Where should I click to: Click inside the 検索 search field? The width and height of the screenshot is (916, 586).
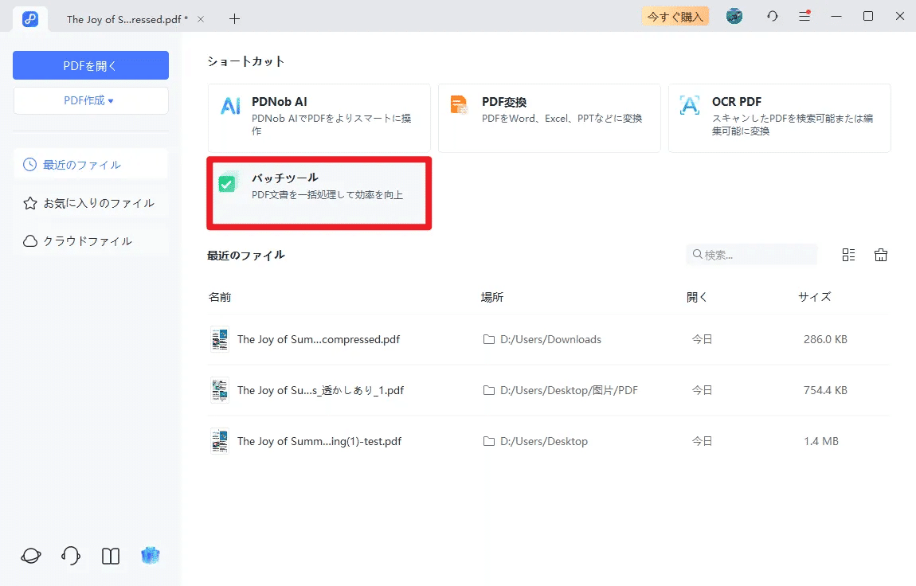pyautogui.click(x=751, y=254)
